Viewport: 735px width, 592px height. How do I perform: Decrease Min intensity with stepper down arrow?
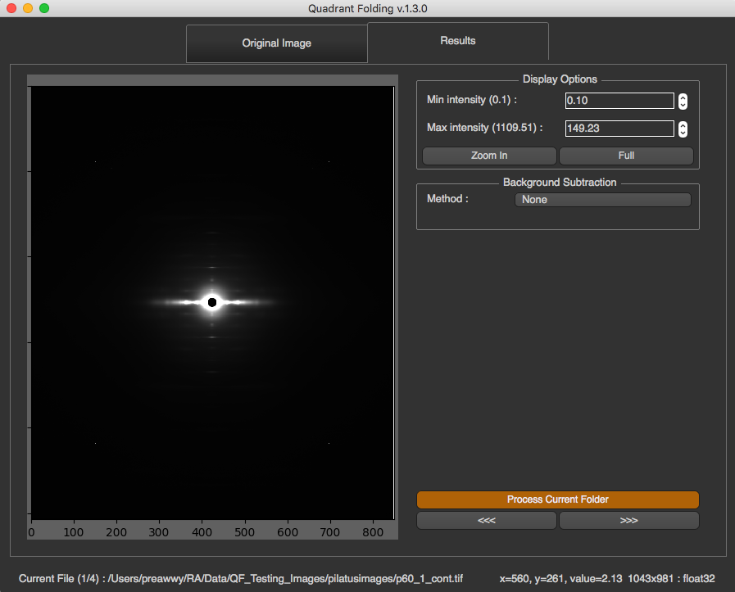[683, 105]
